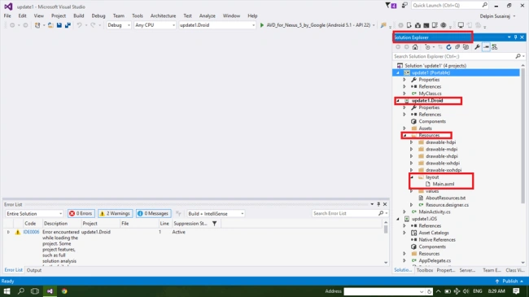The width and height of the screenshot is (529, 297).
Task: Open the update1.Droid startup project dropdown
Action: 217,25
